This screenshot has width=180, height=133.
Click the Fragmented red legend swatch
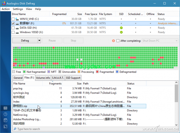[x=97, y=72]
